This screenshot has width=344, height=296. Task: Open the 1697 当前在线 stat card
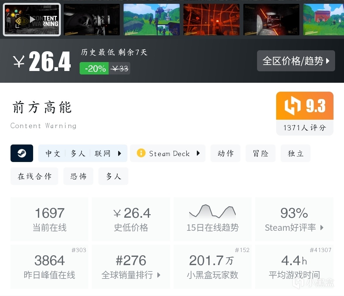tap(49, 219)
